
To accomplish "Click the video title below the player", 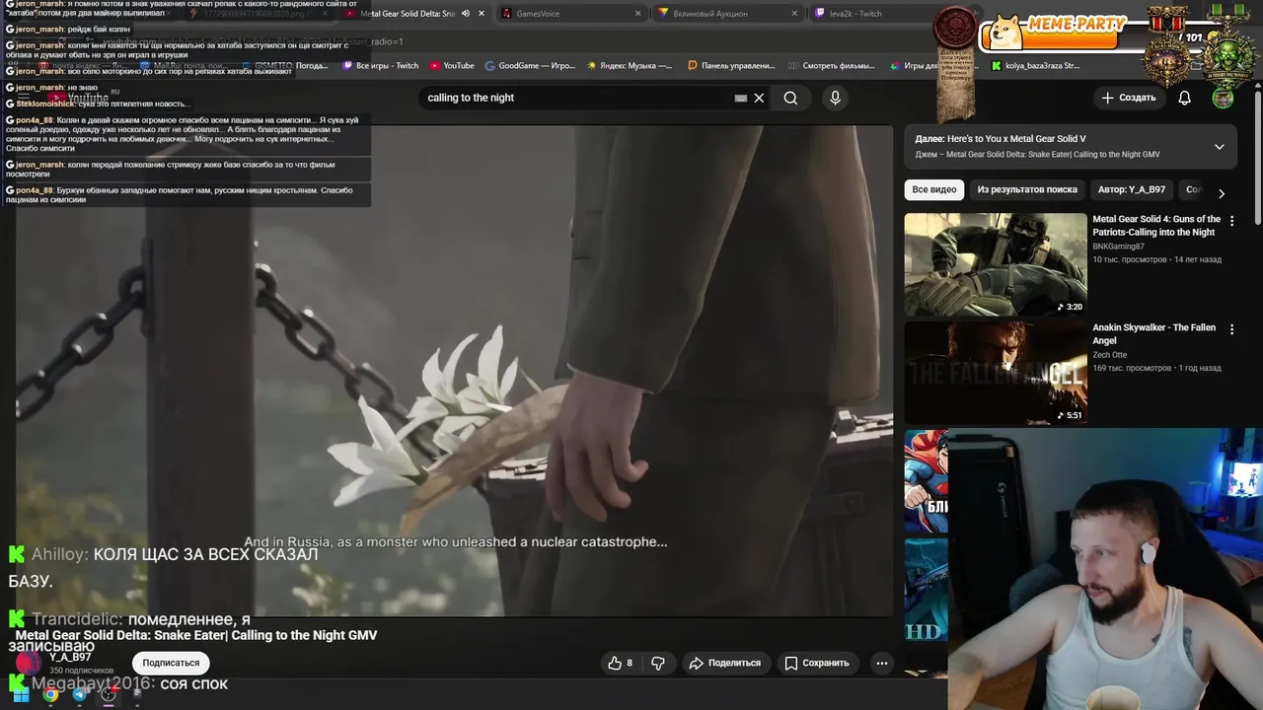I will pyautogui.click(x=196, y=635).
